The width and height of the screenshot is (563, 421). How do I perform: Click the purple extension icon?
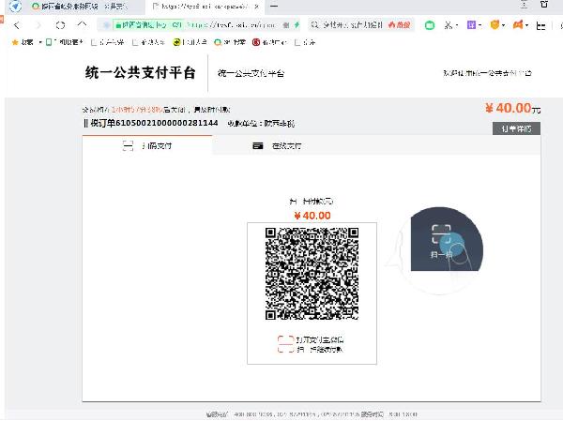[x=471, y=24]
